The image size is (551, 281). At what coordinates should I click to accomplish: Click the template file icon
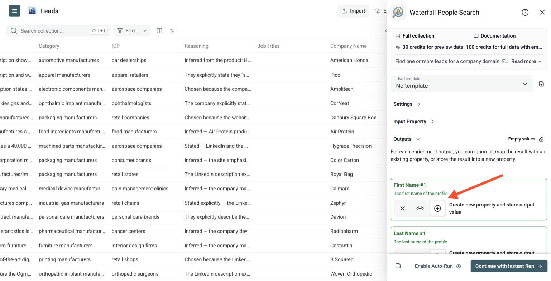click(x=541, y=84)
